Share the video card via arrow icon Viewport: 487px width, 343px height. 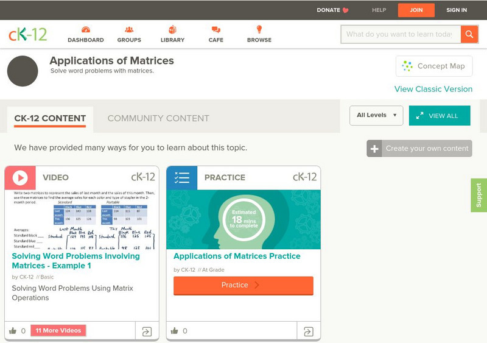147,331
